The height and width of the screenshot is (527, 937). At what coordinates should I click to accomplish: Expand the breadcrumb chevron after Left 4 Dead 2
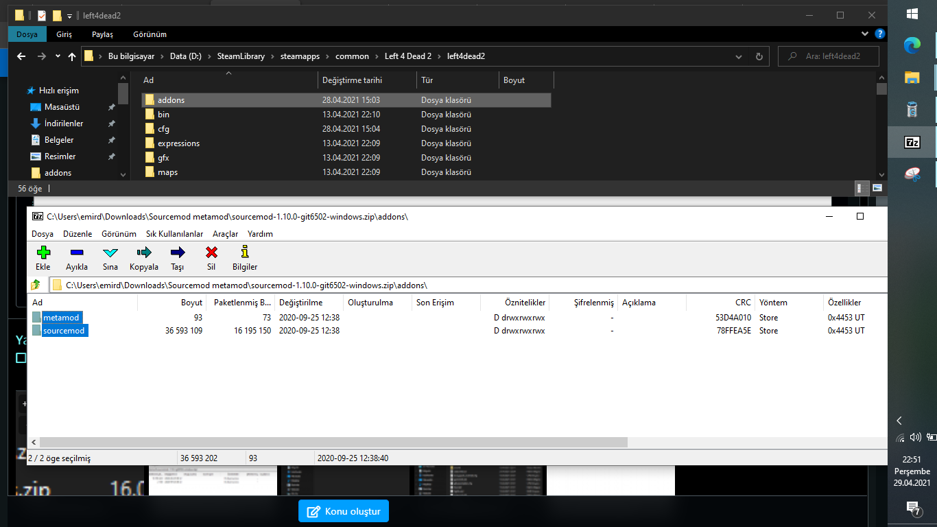coord(439,56)
